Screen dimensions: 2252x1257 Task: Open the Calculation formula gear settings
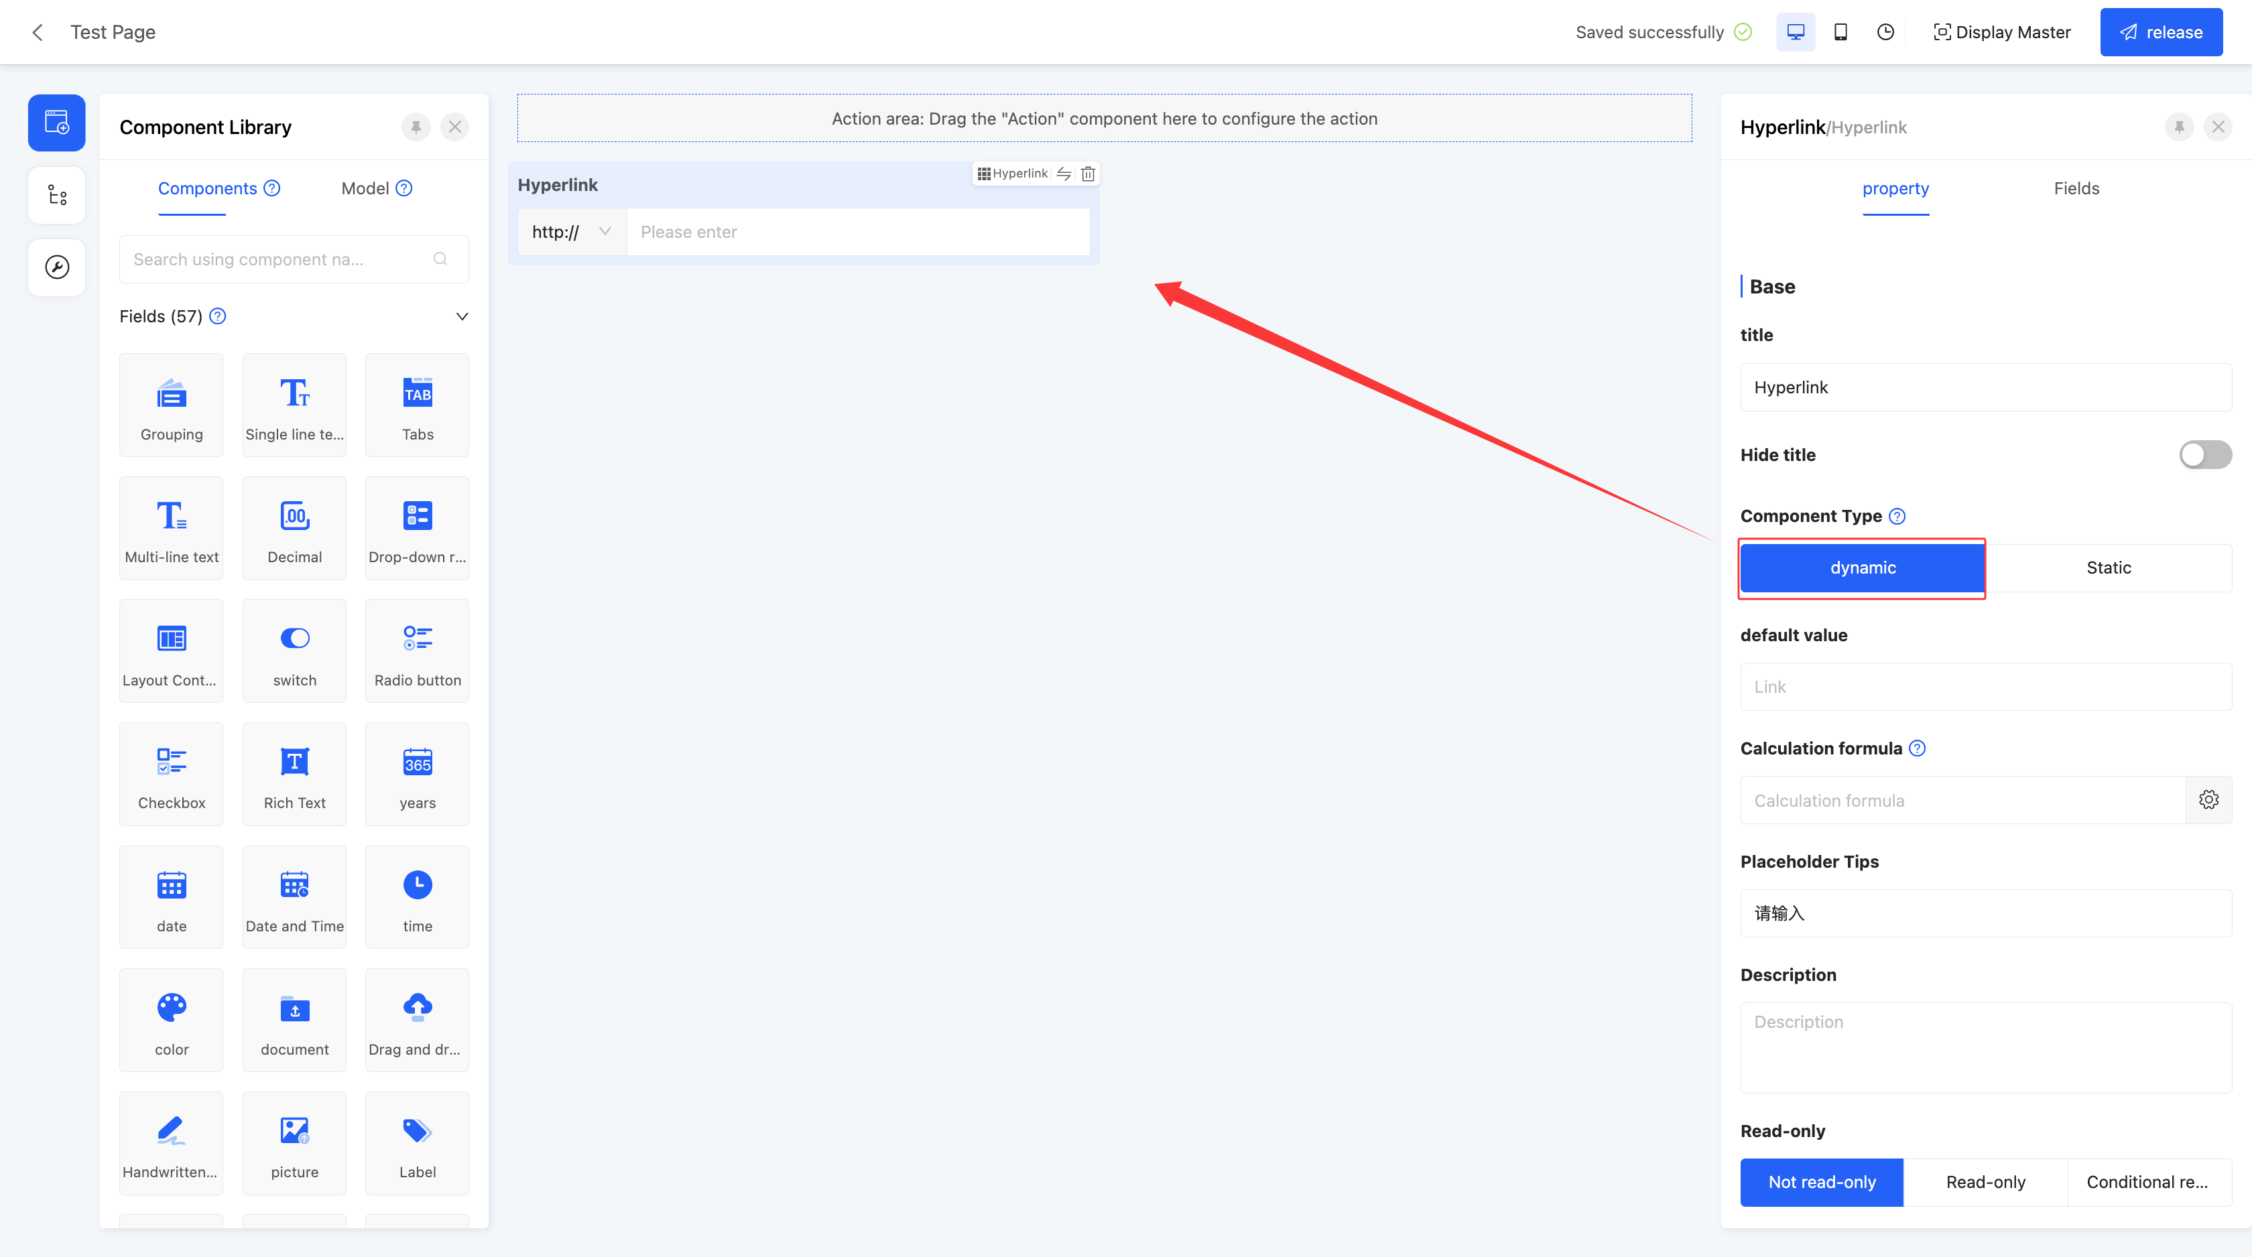(x=2208, y=800)
